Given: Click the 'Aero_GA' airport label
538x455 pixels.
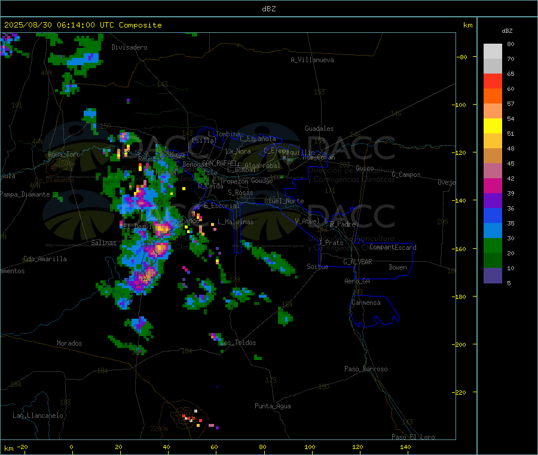Looking at the screenshot, I should (x=357, y=281).
